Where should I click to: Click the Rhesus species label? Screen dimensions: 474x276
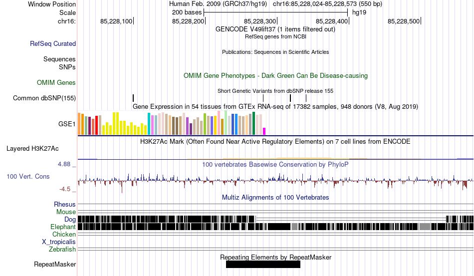coord(65,204)
